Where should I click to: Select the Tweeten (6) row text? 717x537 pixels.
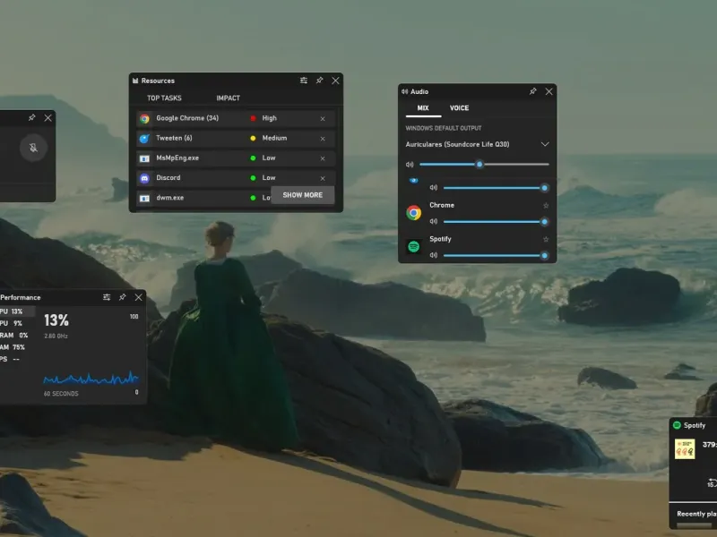[x=174, y=138]
